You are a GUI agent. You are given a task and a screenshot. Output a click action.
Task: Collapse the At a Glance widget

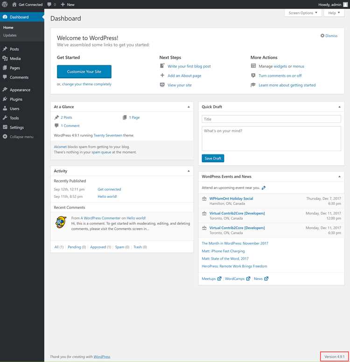[x=189, y=107]
